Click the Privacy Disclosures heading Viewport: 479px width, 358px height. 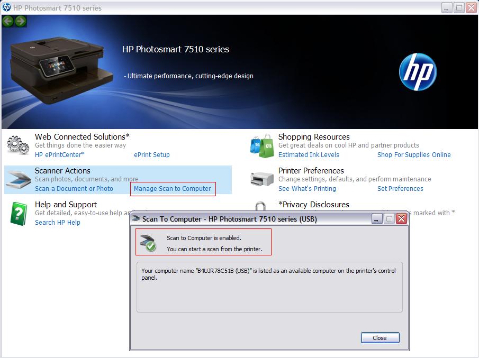(x=314, y=205)
